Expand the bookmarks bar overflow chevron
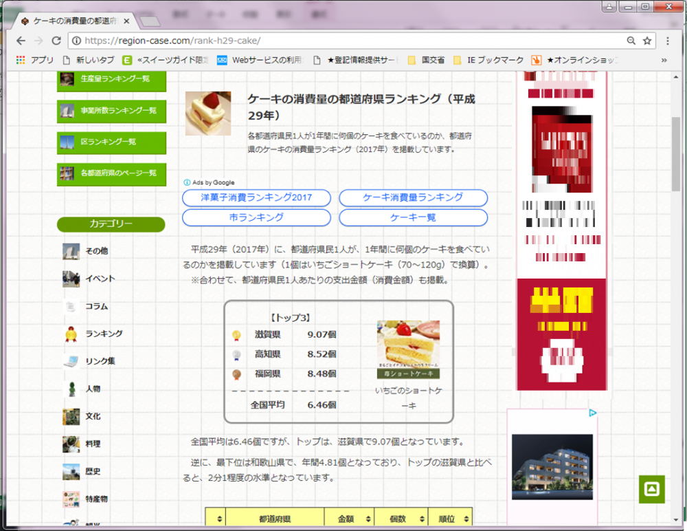 click(664, 61)
